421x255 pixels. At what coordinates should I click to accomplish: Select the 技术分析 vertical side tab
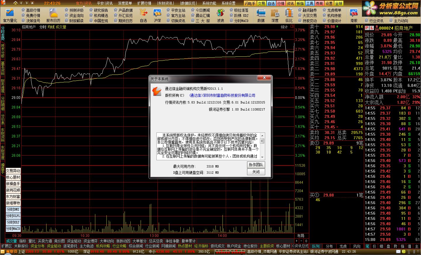[x=3, y=51]
